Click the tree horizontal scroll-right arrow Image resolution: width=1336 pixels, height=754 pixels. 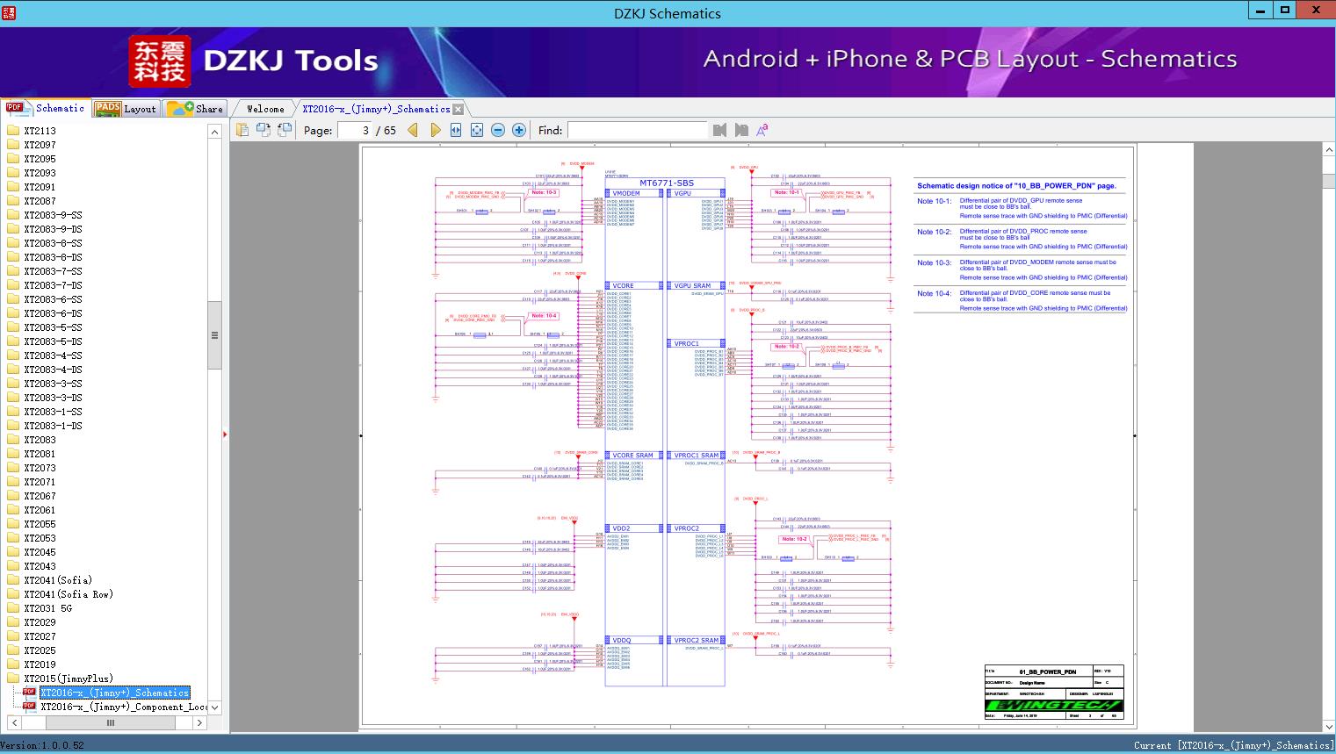(199, 723)
